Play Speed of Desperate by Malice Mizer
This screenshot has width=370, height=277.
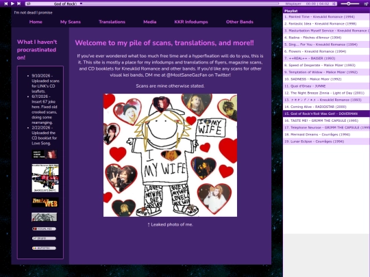[x=326, y=65]
